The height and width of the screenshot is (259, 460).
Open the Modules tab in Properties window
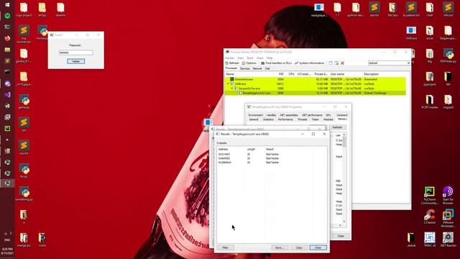click(328, 119)
